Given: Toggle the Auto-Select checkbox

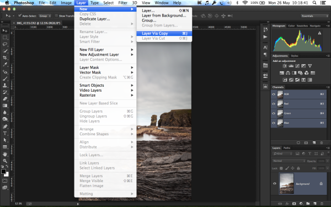Looking at the screenshot, I should pyautogui.click(x=20, y=15).
